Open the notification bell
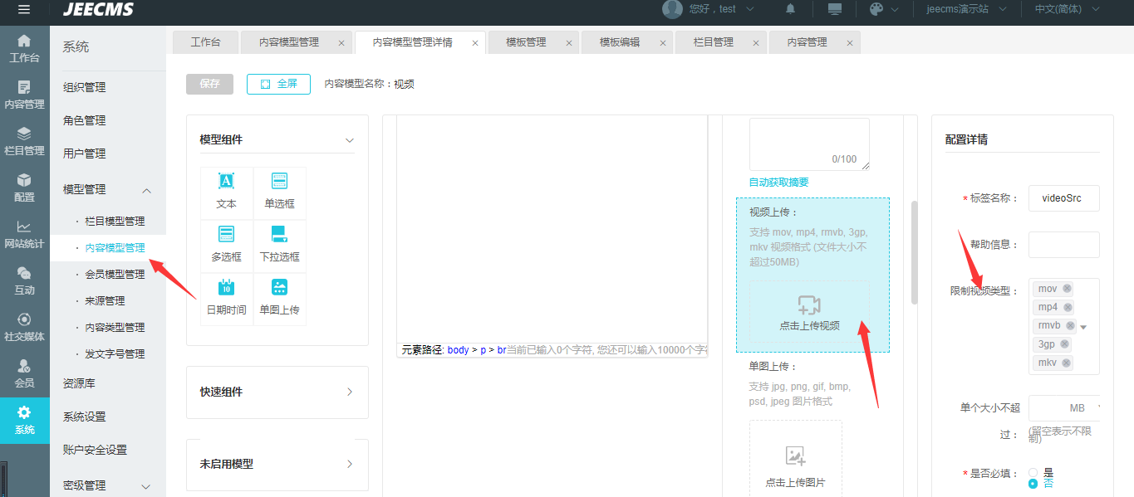This screenshot has height=497, width=1134. coord(790,9)
